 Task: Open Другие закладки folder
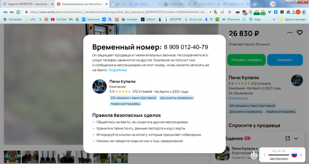pos(293,19)
